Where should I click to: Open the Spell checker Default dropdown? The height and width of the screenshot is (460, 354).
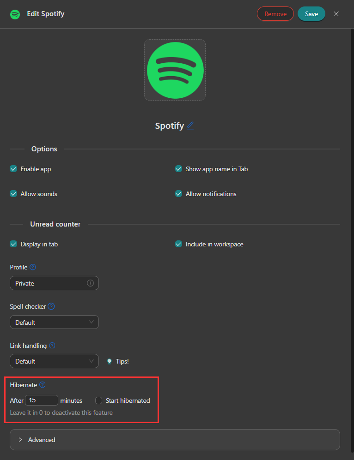pos(55,322)
